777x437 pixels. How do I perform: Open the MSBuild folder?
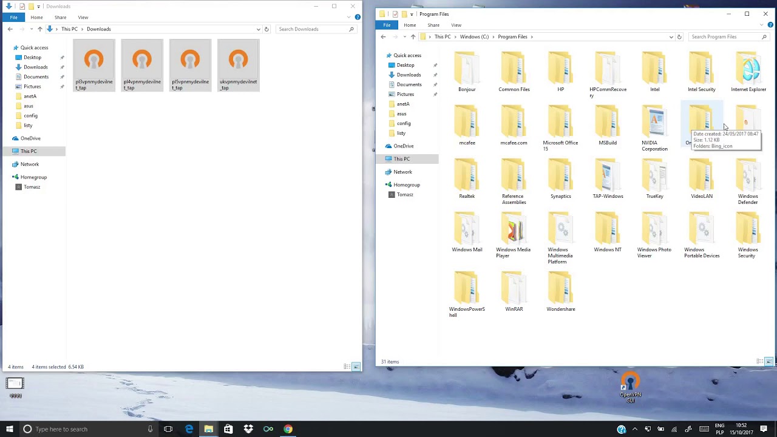click(608, 126)
